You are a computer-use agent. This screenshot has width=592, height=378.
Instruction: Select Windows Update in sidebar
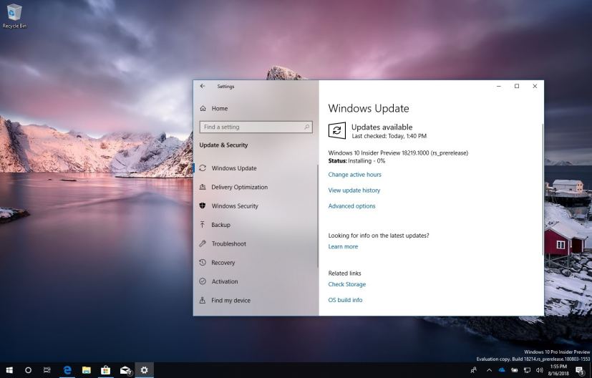(233, 168)
